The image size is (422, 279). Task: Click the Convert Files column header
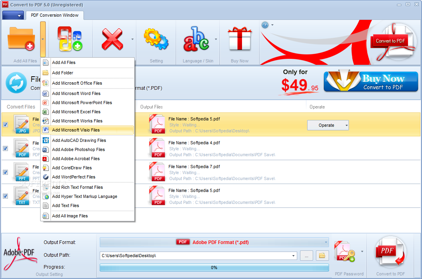pyautogui.click(x=21, y=107)
